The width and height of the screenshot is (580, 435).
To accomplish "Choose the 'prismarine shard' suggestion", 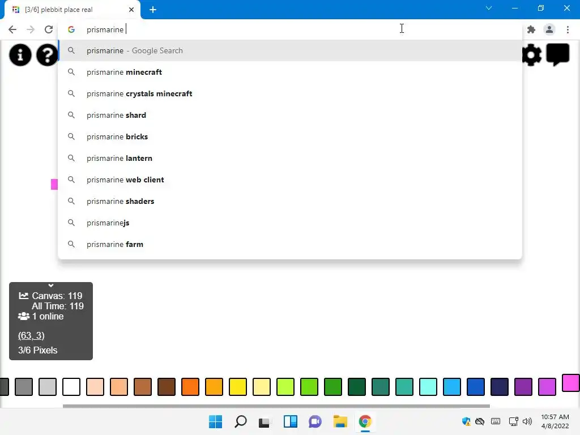I will click(x=290, y=115).
